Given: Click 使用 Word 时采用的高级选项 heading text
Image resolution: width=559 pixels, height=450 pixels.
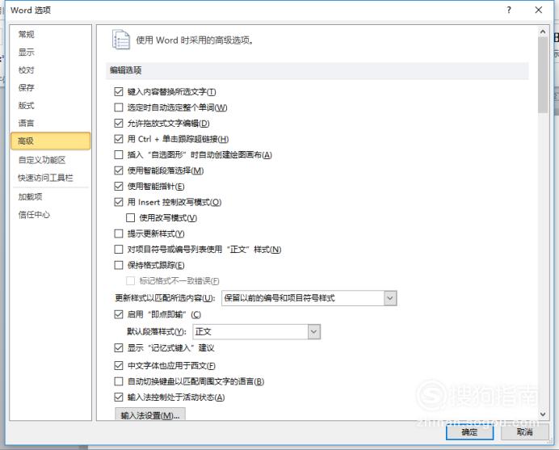Looking at the screenshot, I should pos(195,40).
